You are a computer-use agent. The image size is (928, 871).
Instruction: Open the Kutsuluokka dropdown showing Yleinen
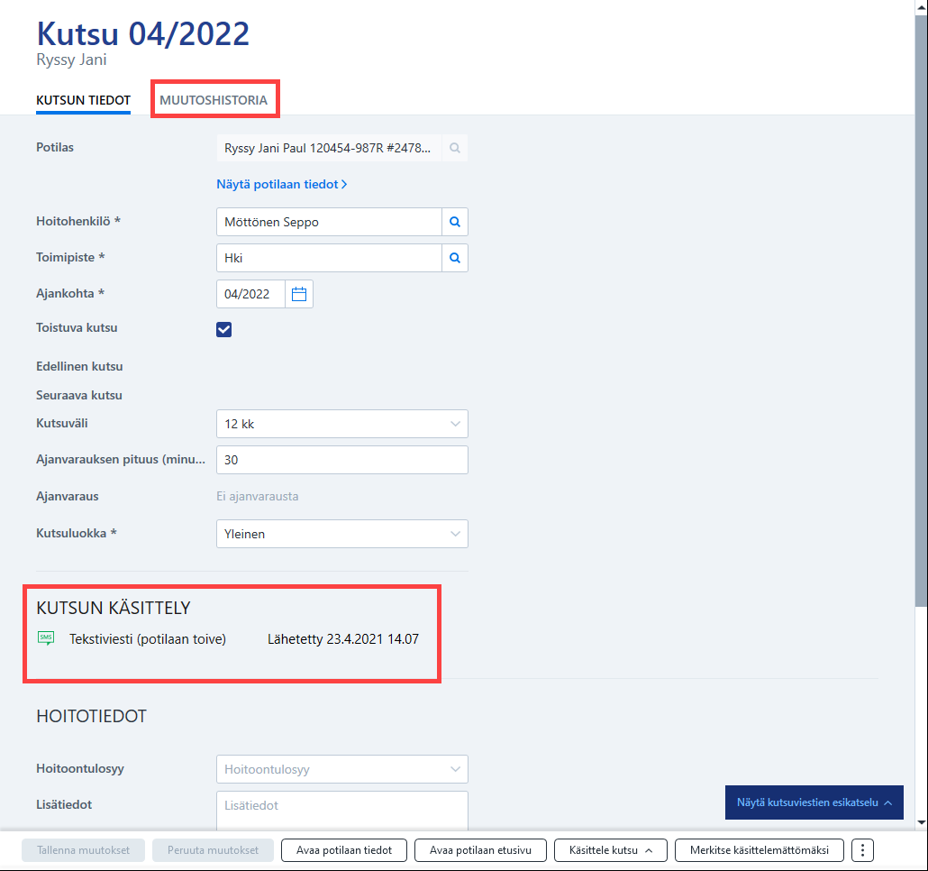pyautogui.click(x=342, y=534)
